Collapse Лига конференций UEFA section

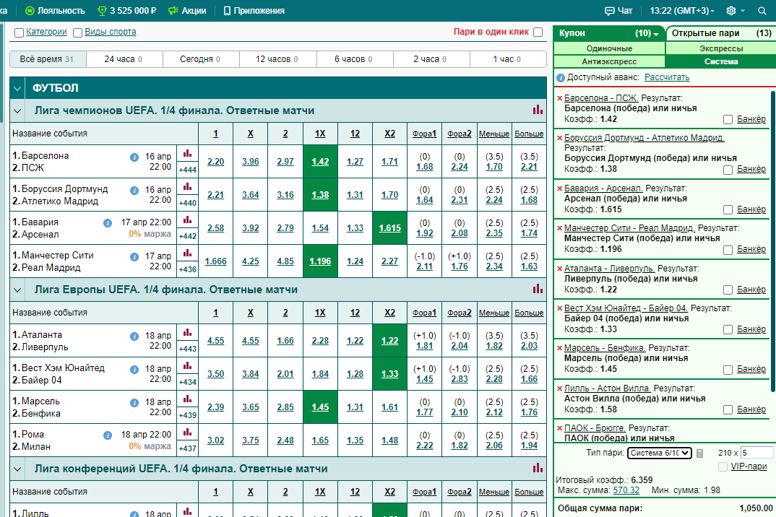17,469
